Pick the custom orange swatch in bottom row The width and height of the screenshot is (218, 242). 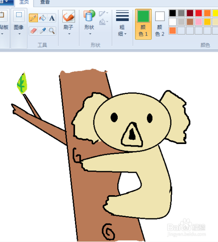(x=173, y=31)
